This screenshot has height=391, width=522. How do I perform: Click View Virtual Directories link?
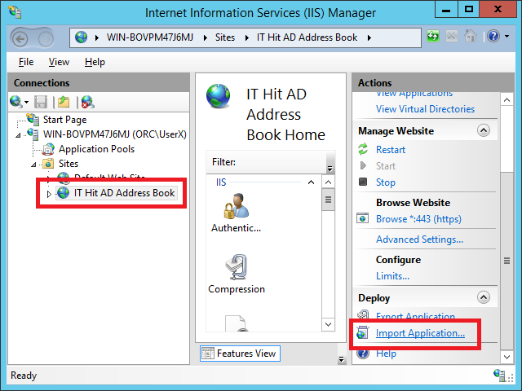[425, 109]
